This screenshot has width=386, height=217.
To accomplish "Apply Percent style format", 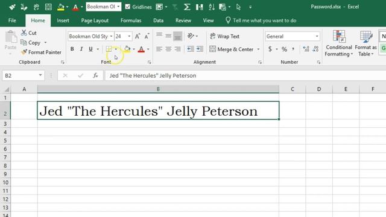I will pos(284,49).
